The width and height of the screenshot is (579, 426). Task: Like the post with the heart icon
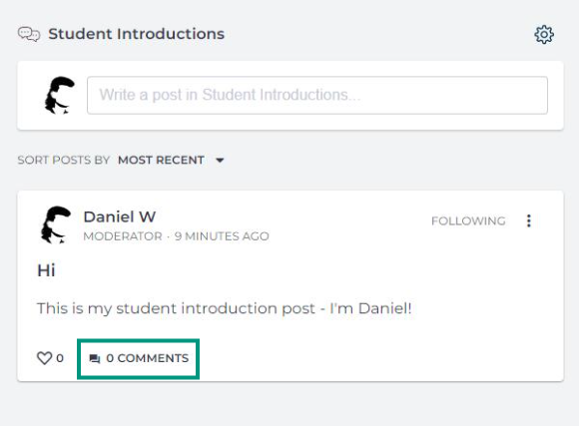point(44,358)
